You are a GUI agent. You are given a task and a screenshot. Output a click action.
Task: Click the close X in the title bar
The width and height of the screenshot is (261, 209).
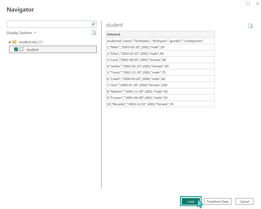click(257, 4)
